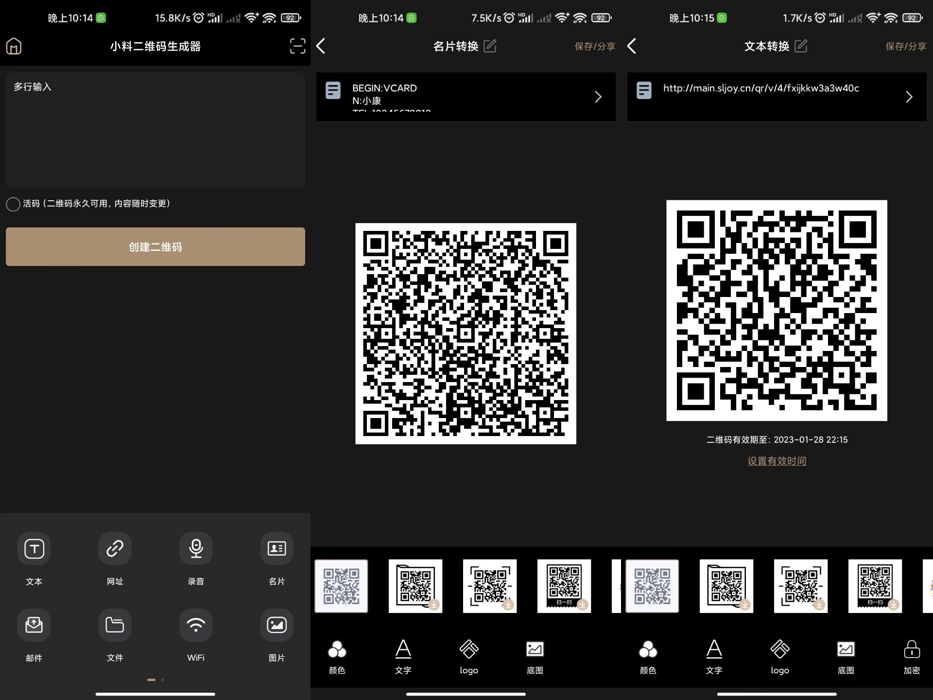Enable the 活码 option
This screenshot has width=933, height=700.
coord(13,204)
